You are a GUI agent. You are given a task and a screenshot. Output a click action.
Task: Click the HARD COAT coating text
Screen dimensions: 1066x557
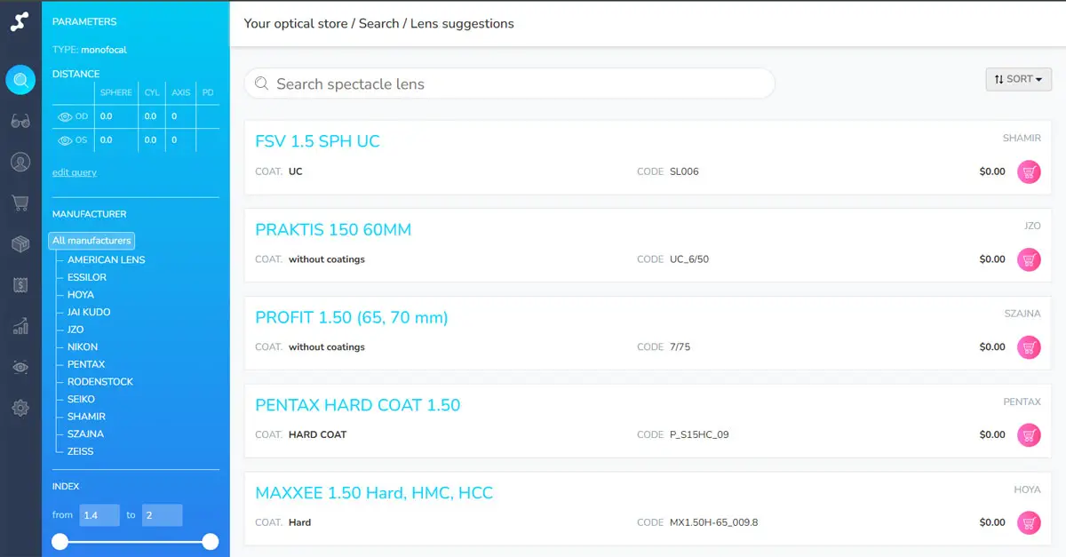pos(317,435)
